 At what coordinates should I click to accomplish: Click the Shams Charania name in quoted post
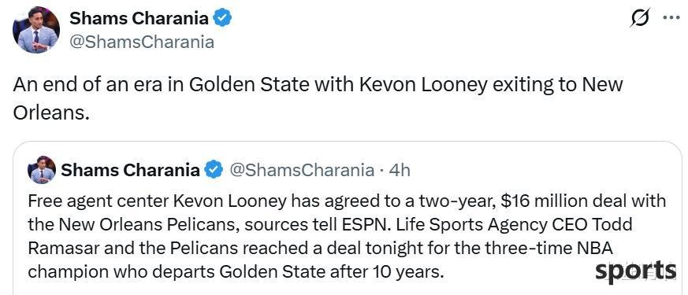click(x=130, y=170)
